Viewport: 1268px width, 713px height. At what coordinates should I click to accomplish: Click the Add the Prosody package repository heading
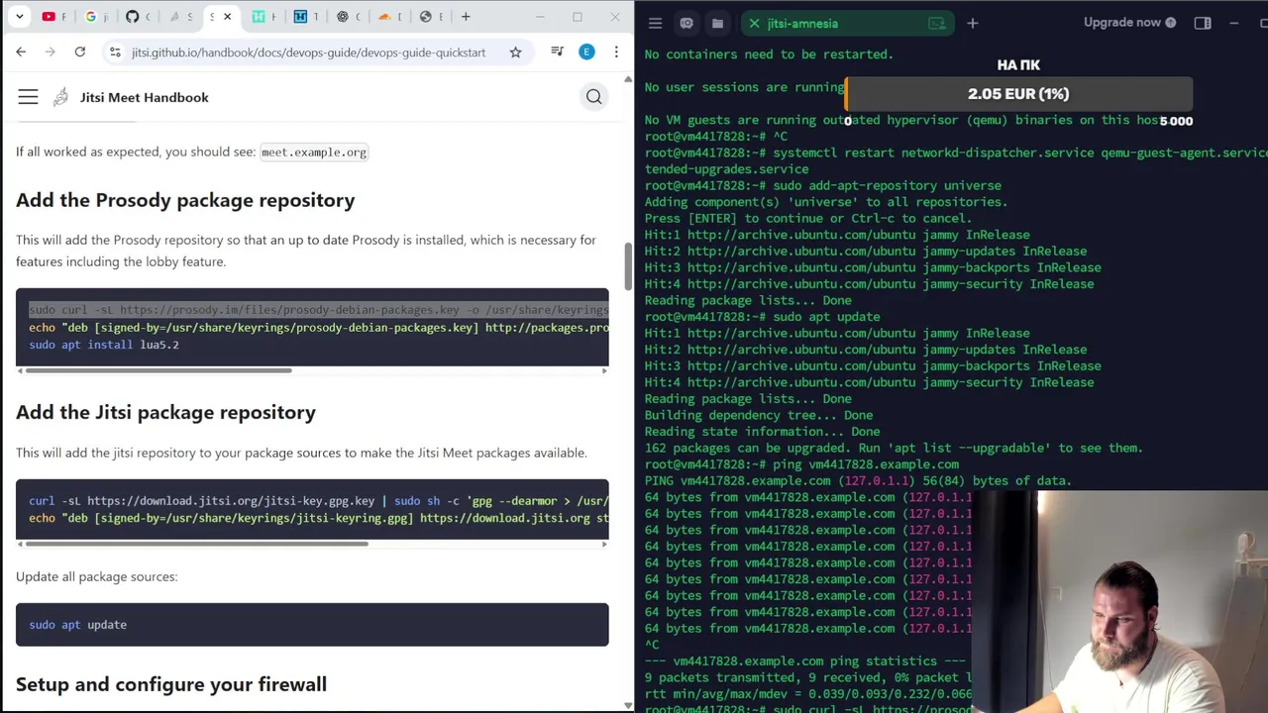pos(185,200)
